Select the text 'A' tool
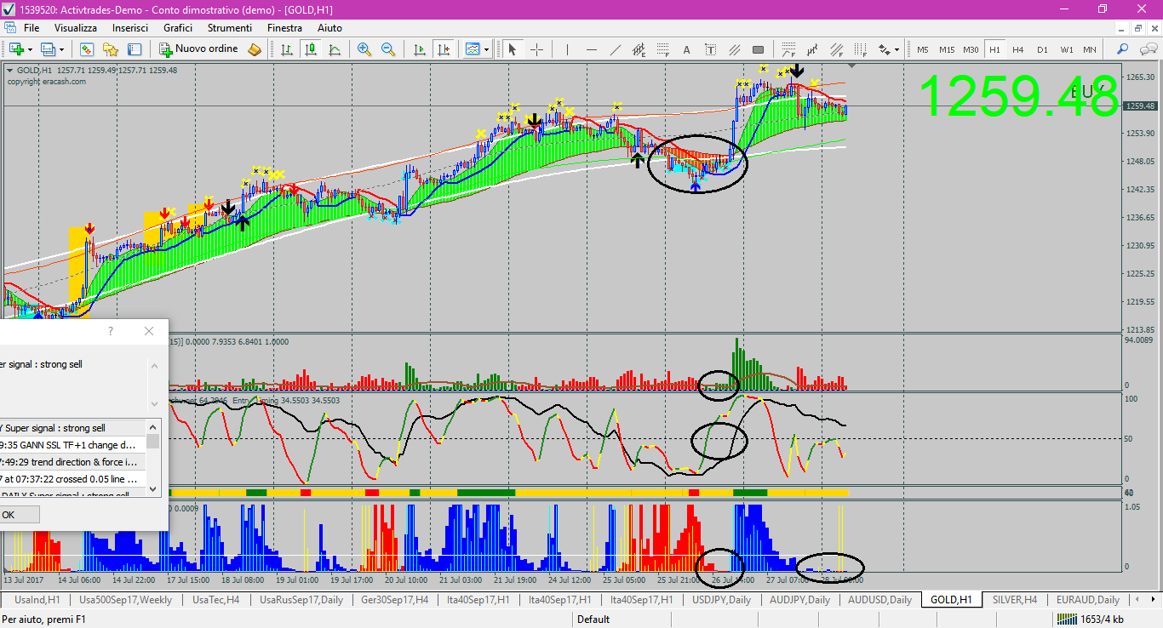Screen dimensions: 1163x628 (x=687, y=49)
